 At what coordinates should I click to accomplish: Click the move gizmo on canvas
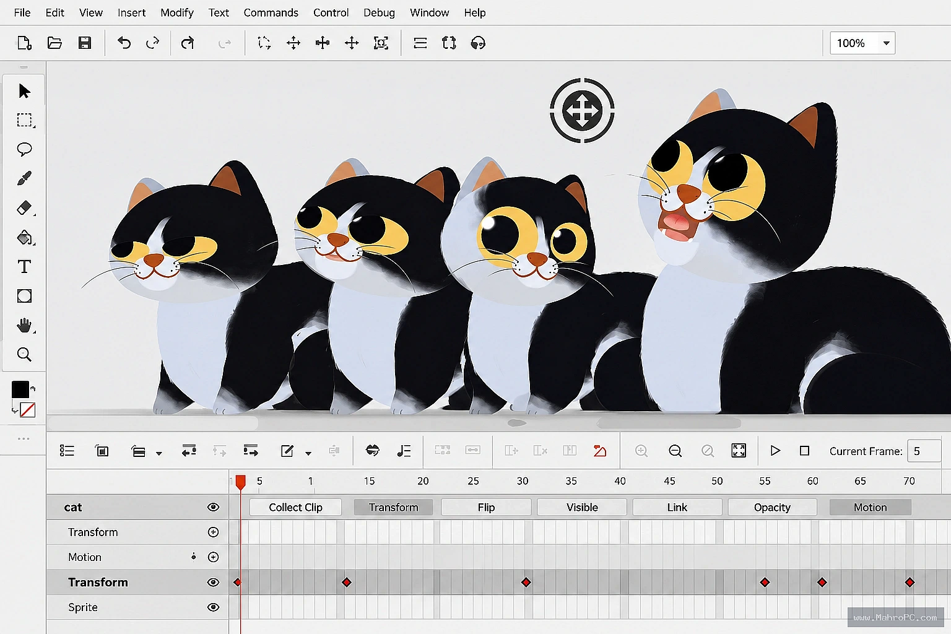coord(582,110)
